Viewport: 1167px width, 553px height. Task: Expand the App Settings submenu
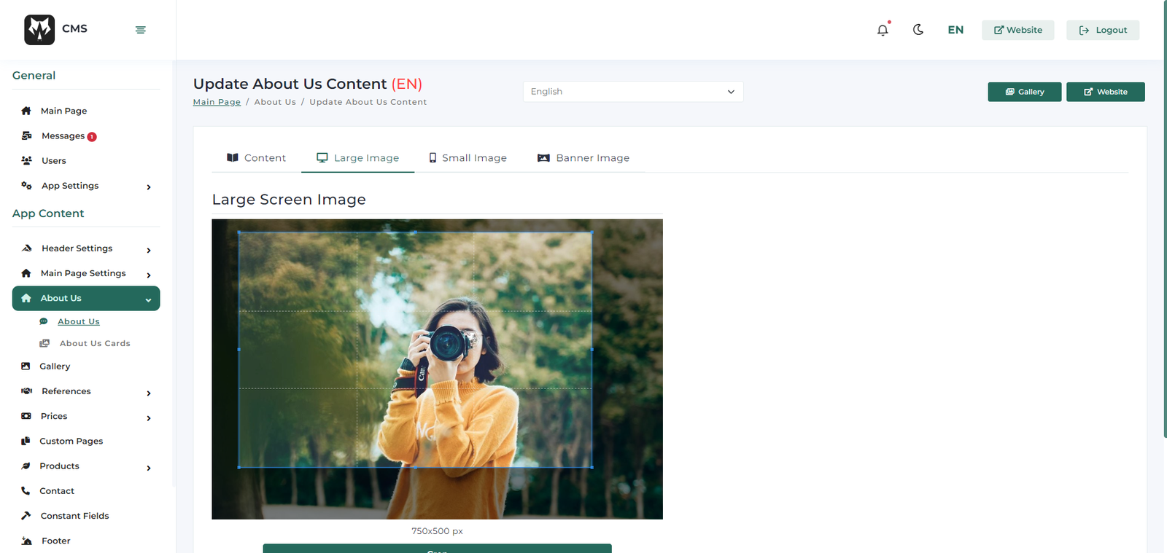pyautogui.click(x=148, y=187)
